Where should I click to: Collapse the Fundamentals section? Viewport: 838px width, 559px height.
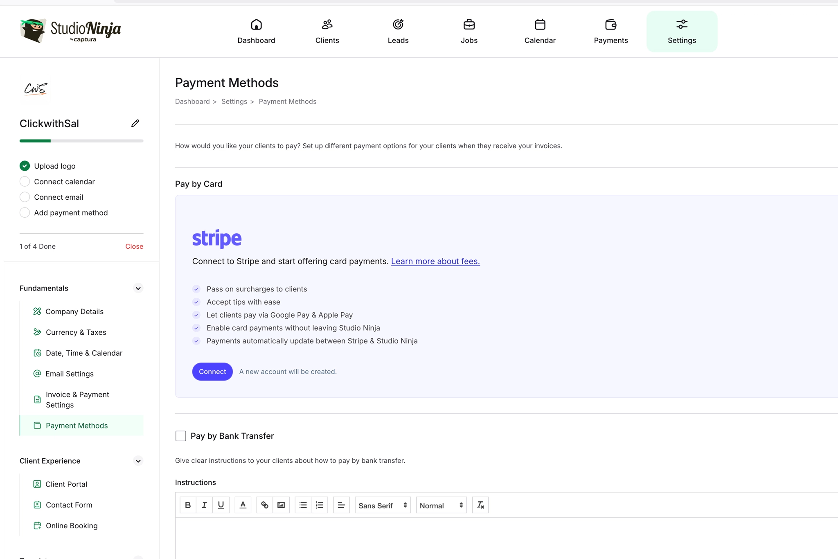[138, 288]
